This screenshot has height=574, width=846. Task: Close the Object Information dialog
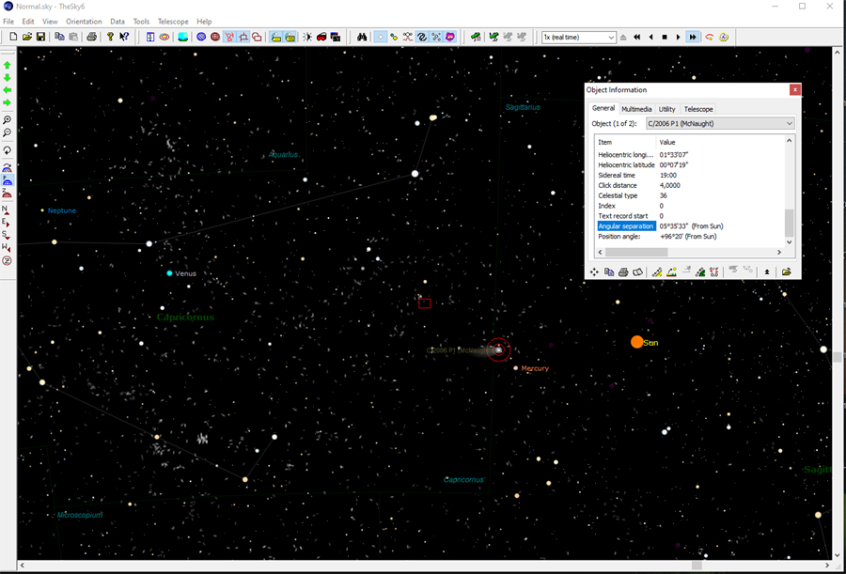click(x=794, y=90)
